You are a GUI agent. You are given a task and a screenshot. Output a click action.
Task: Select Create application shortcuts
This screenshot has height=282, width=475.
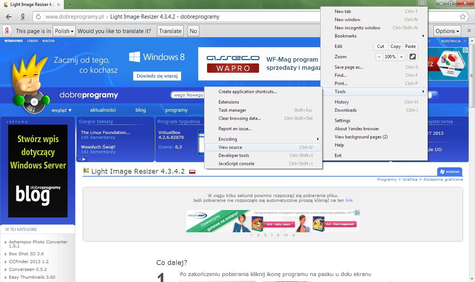[263, 92]
